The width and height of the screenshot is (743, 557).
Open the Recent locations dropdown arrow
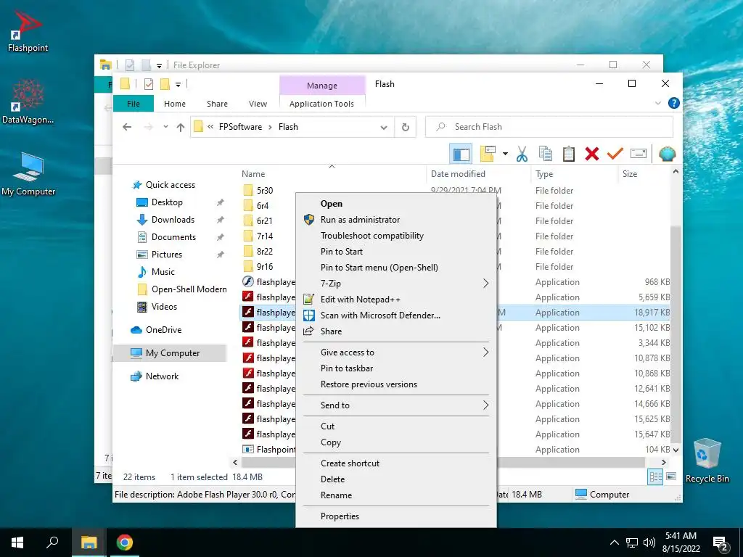tap(165, 127)
